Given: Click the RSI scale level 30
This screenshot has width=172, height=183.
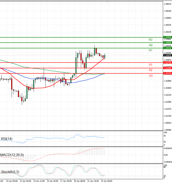Looking at the screenshot, I should (x=165, y=142).
